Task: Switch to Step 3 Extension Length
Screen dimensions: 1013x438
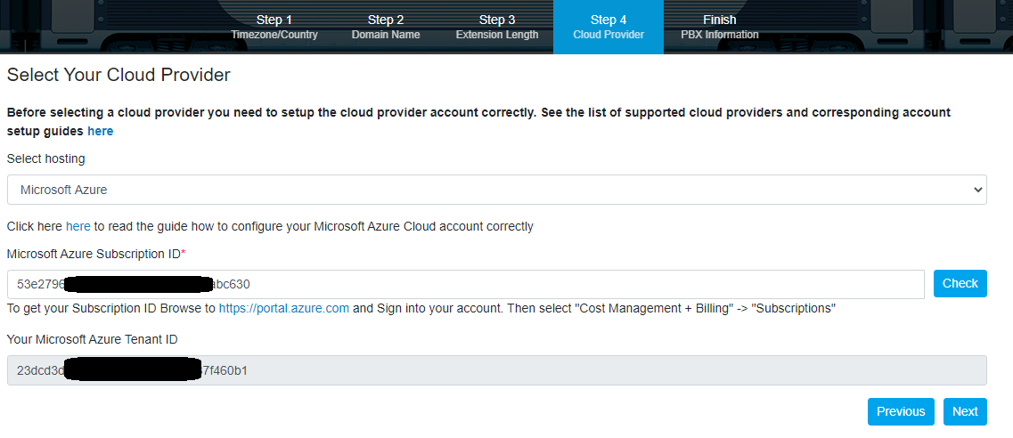Action: (496, 27)
